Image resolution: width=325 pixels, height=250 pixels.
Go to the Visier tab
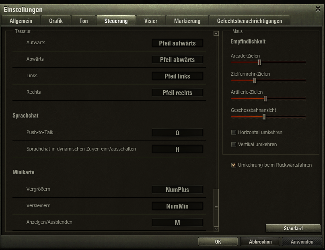pos(151,21)
